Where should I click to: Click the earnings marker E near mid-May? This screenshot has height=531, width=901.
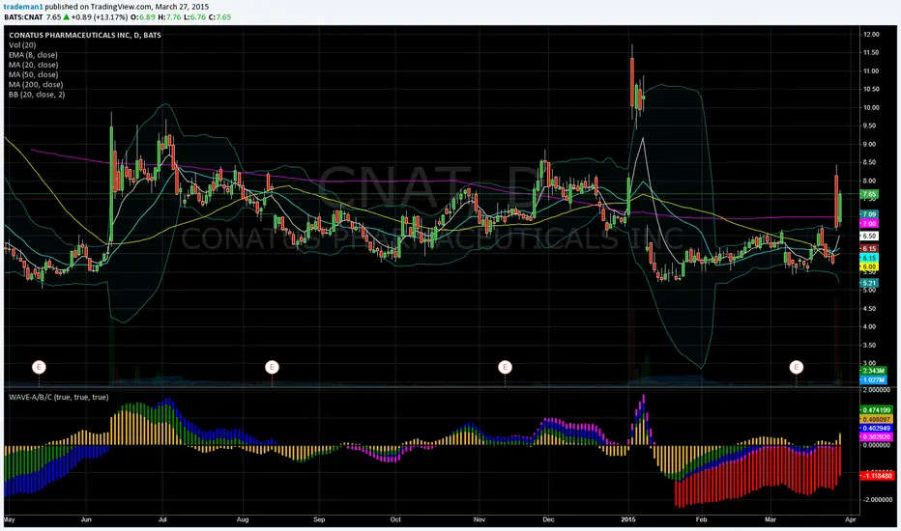[x=39, y=367]
